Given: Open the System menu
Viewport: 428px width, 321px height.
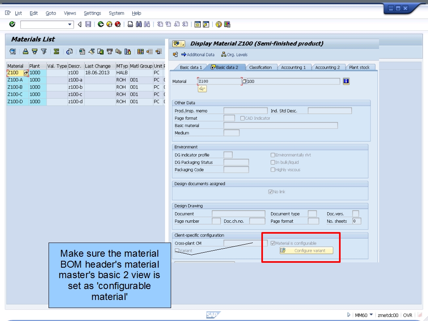Looking at the screenshot, I should pos(116,13).
